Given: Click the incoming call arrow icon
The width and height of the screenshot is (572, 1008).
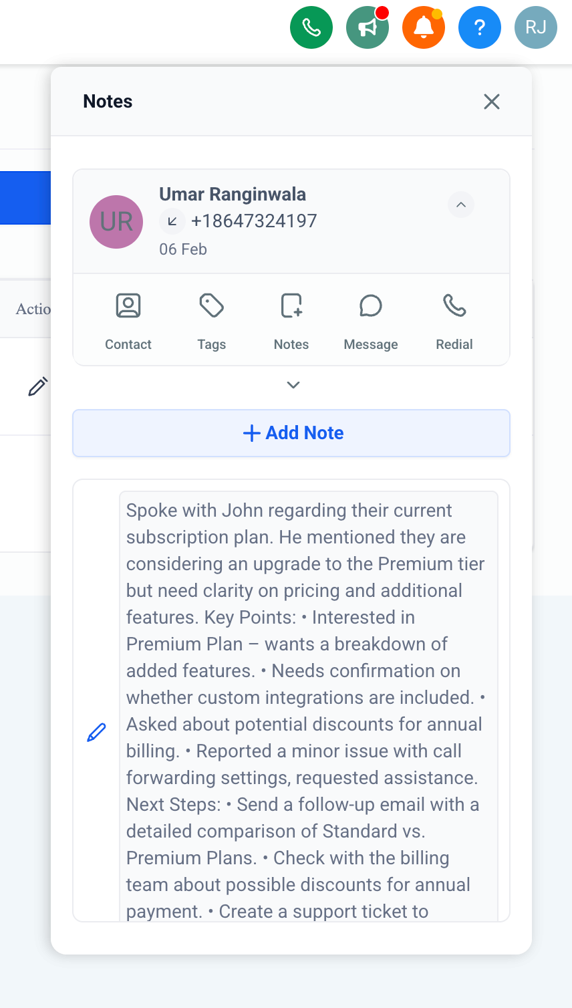Looking at the screenshot, I should pos(172,221).
